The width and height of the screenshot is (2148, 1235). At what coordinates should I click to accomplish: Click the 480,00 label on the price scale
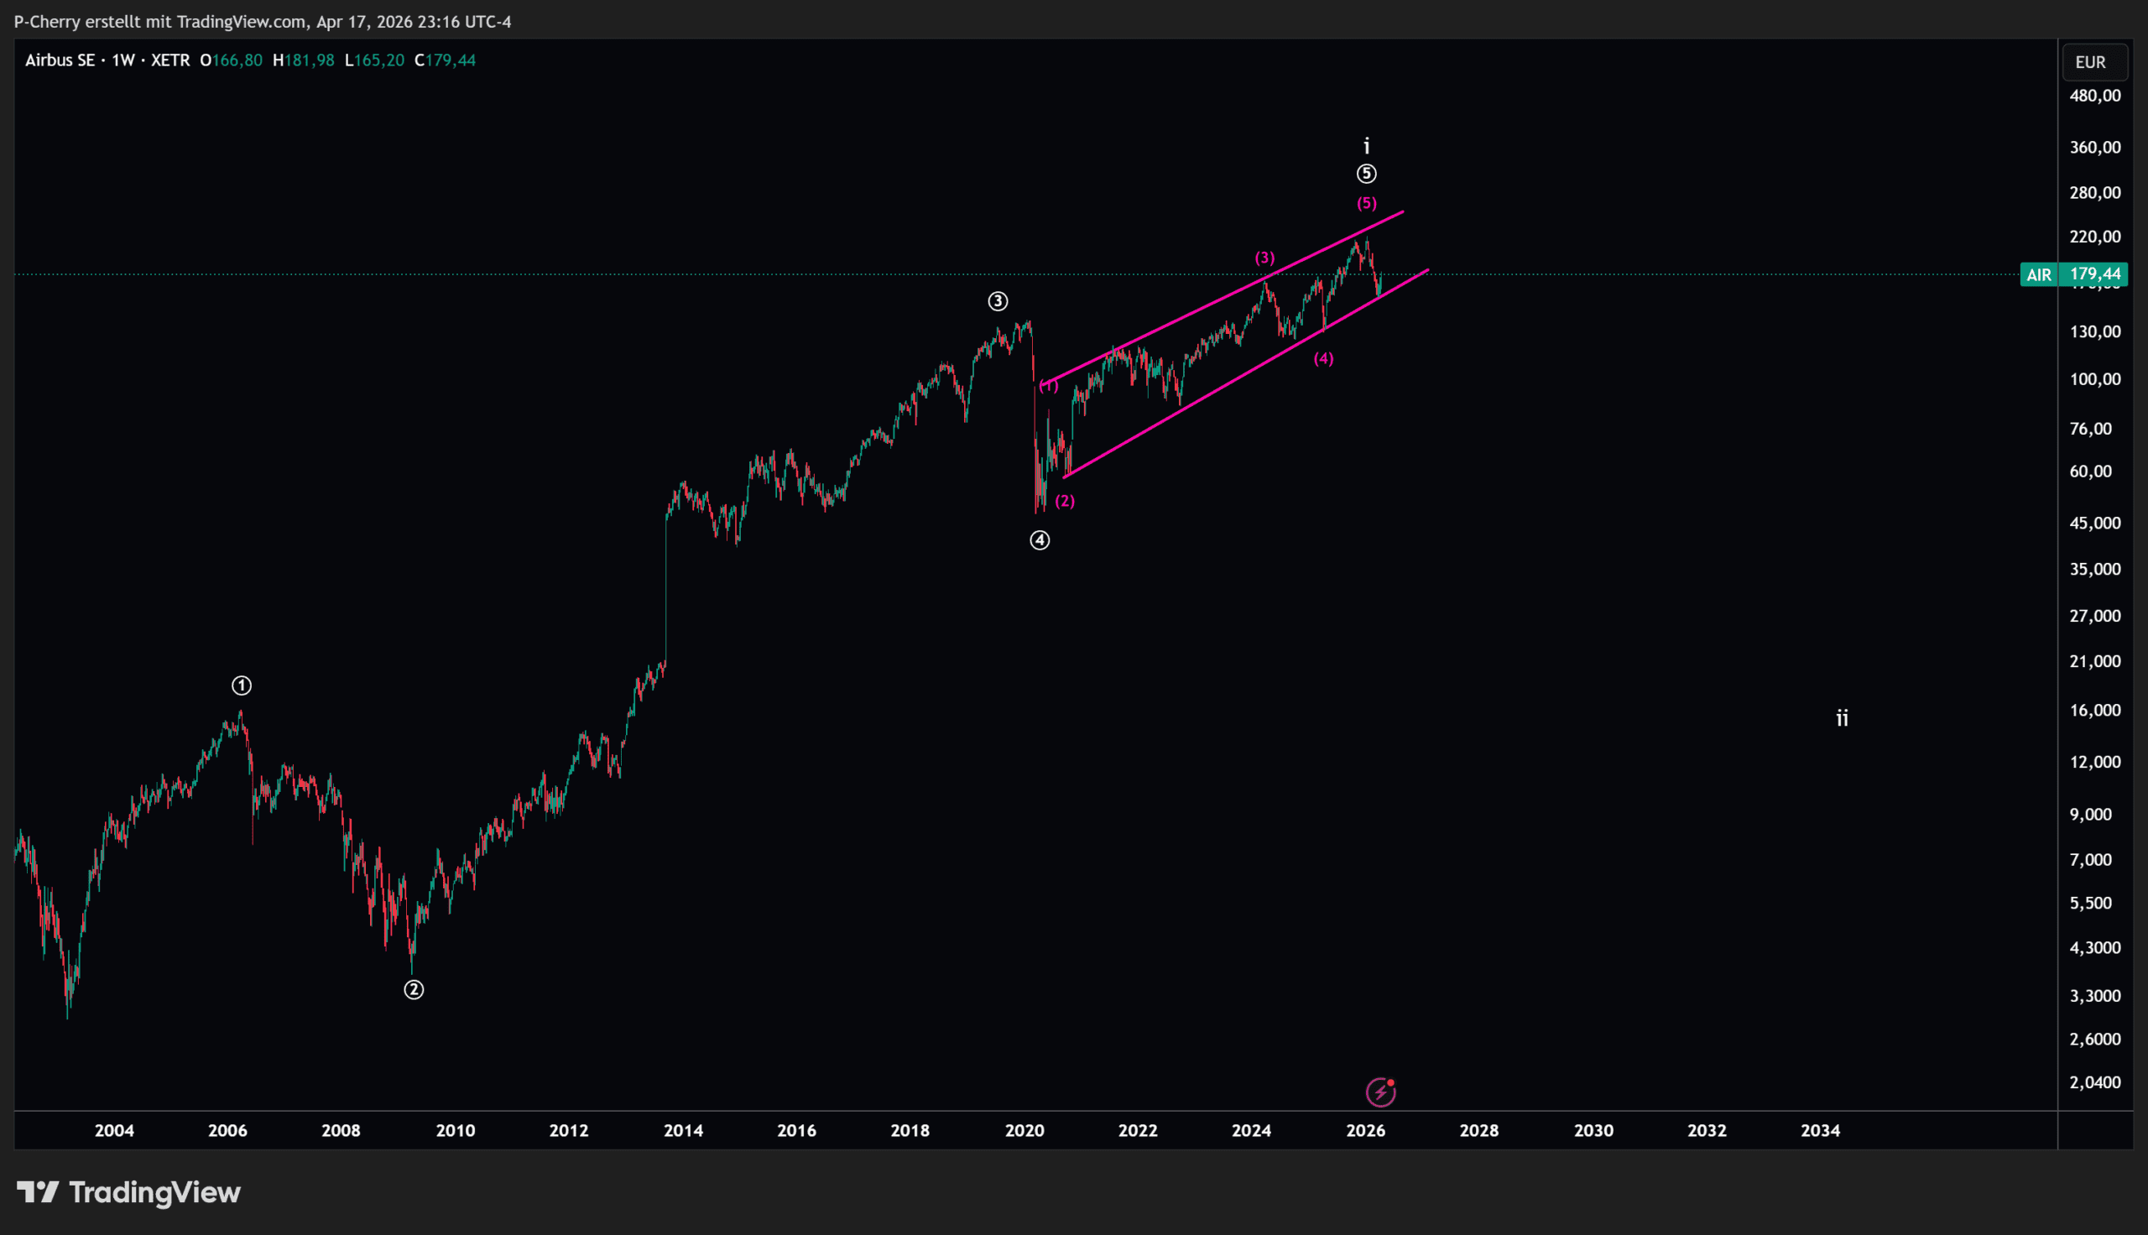coord(2094,96)
